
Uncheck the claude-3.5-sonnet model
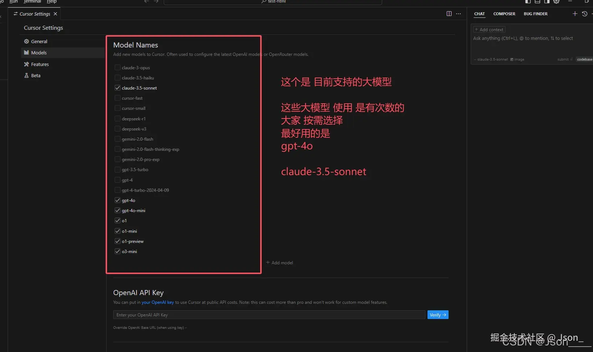coord(118,88)
